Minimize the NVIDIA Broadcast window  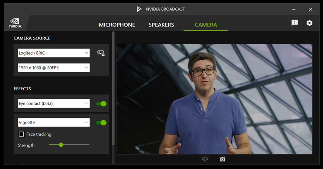pyautogui.click(x=293, y=9)
